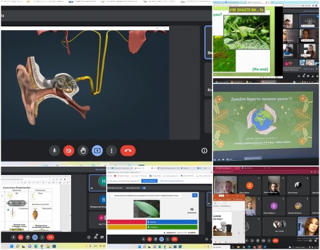Screen dimensions: 320x250
Task: Flip the blue toggle switch above the leaf quiz
Action: (143, 188)
